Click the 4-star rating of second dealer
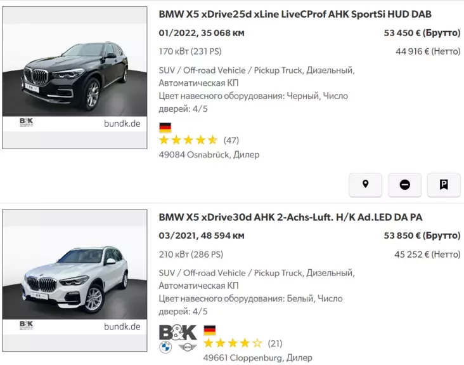Screen dimensions: 464x365 (x=232, y=343)
